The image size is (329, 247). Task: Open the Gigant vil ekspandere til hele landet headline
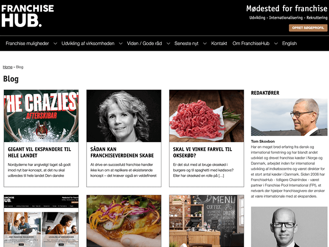(39, 152)
